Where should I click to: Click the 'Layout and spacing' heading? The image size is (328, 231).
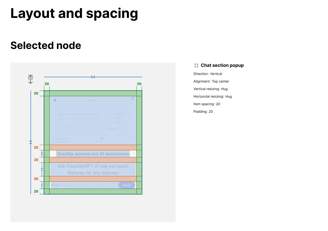74,13
